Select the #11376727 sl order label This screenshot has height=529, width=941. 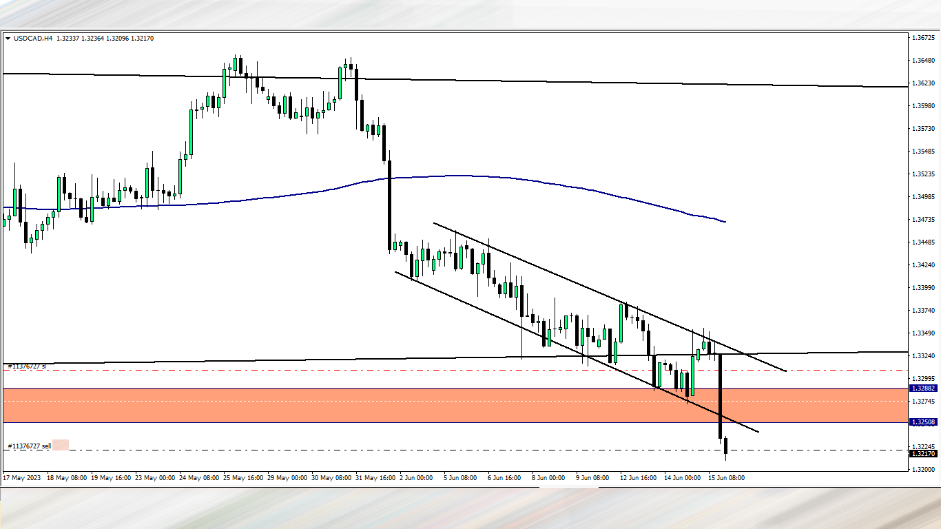pos(27,366)
